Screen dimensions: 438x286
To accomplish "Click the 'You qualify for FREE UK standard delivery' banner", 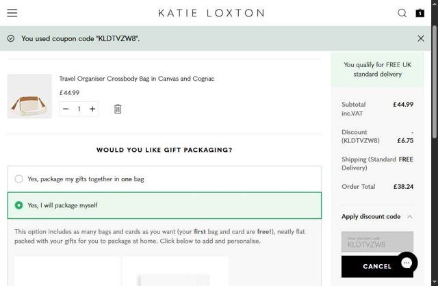I will (x=377, y=69).
